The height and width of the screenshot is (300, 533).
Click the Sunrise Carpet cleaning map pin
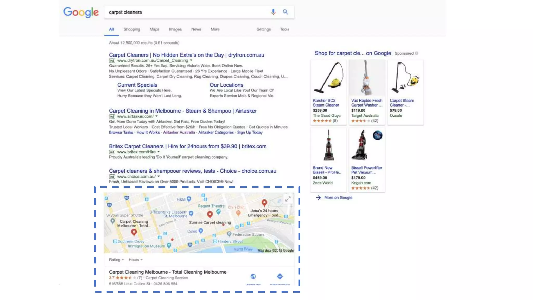[210, 214]
